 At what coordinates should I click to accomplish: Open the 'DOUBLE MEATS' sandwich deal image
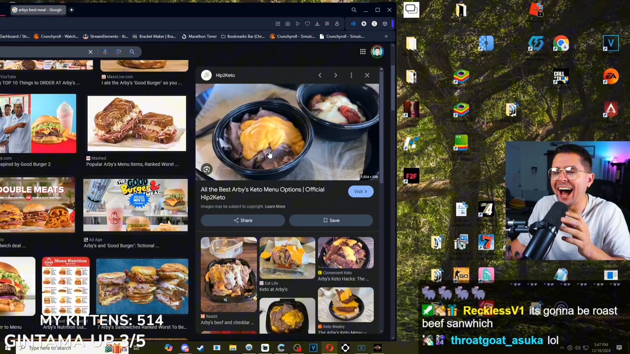pyautogui.click(x=37, y=205)
